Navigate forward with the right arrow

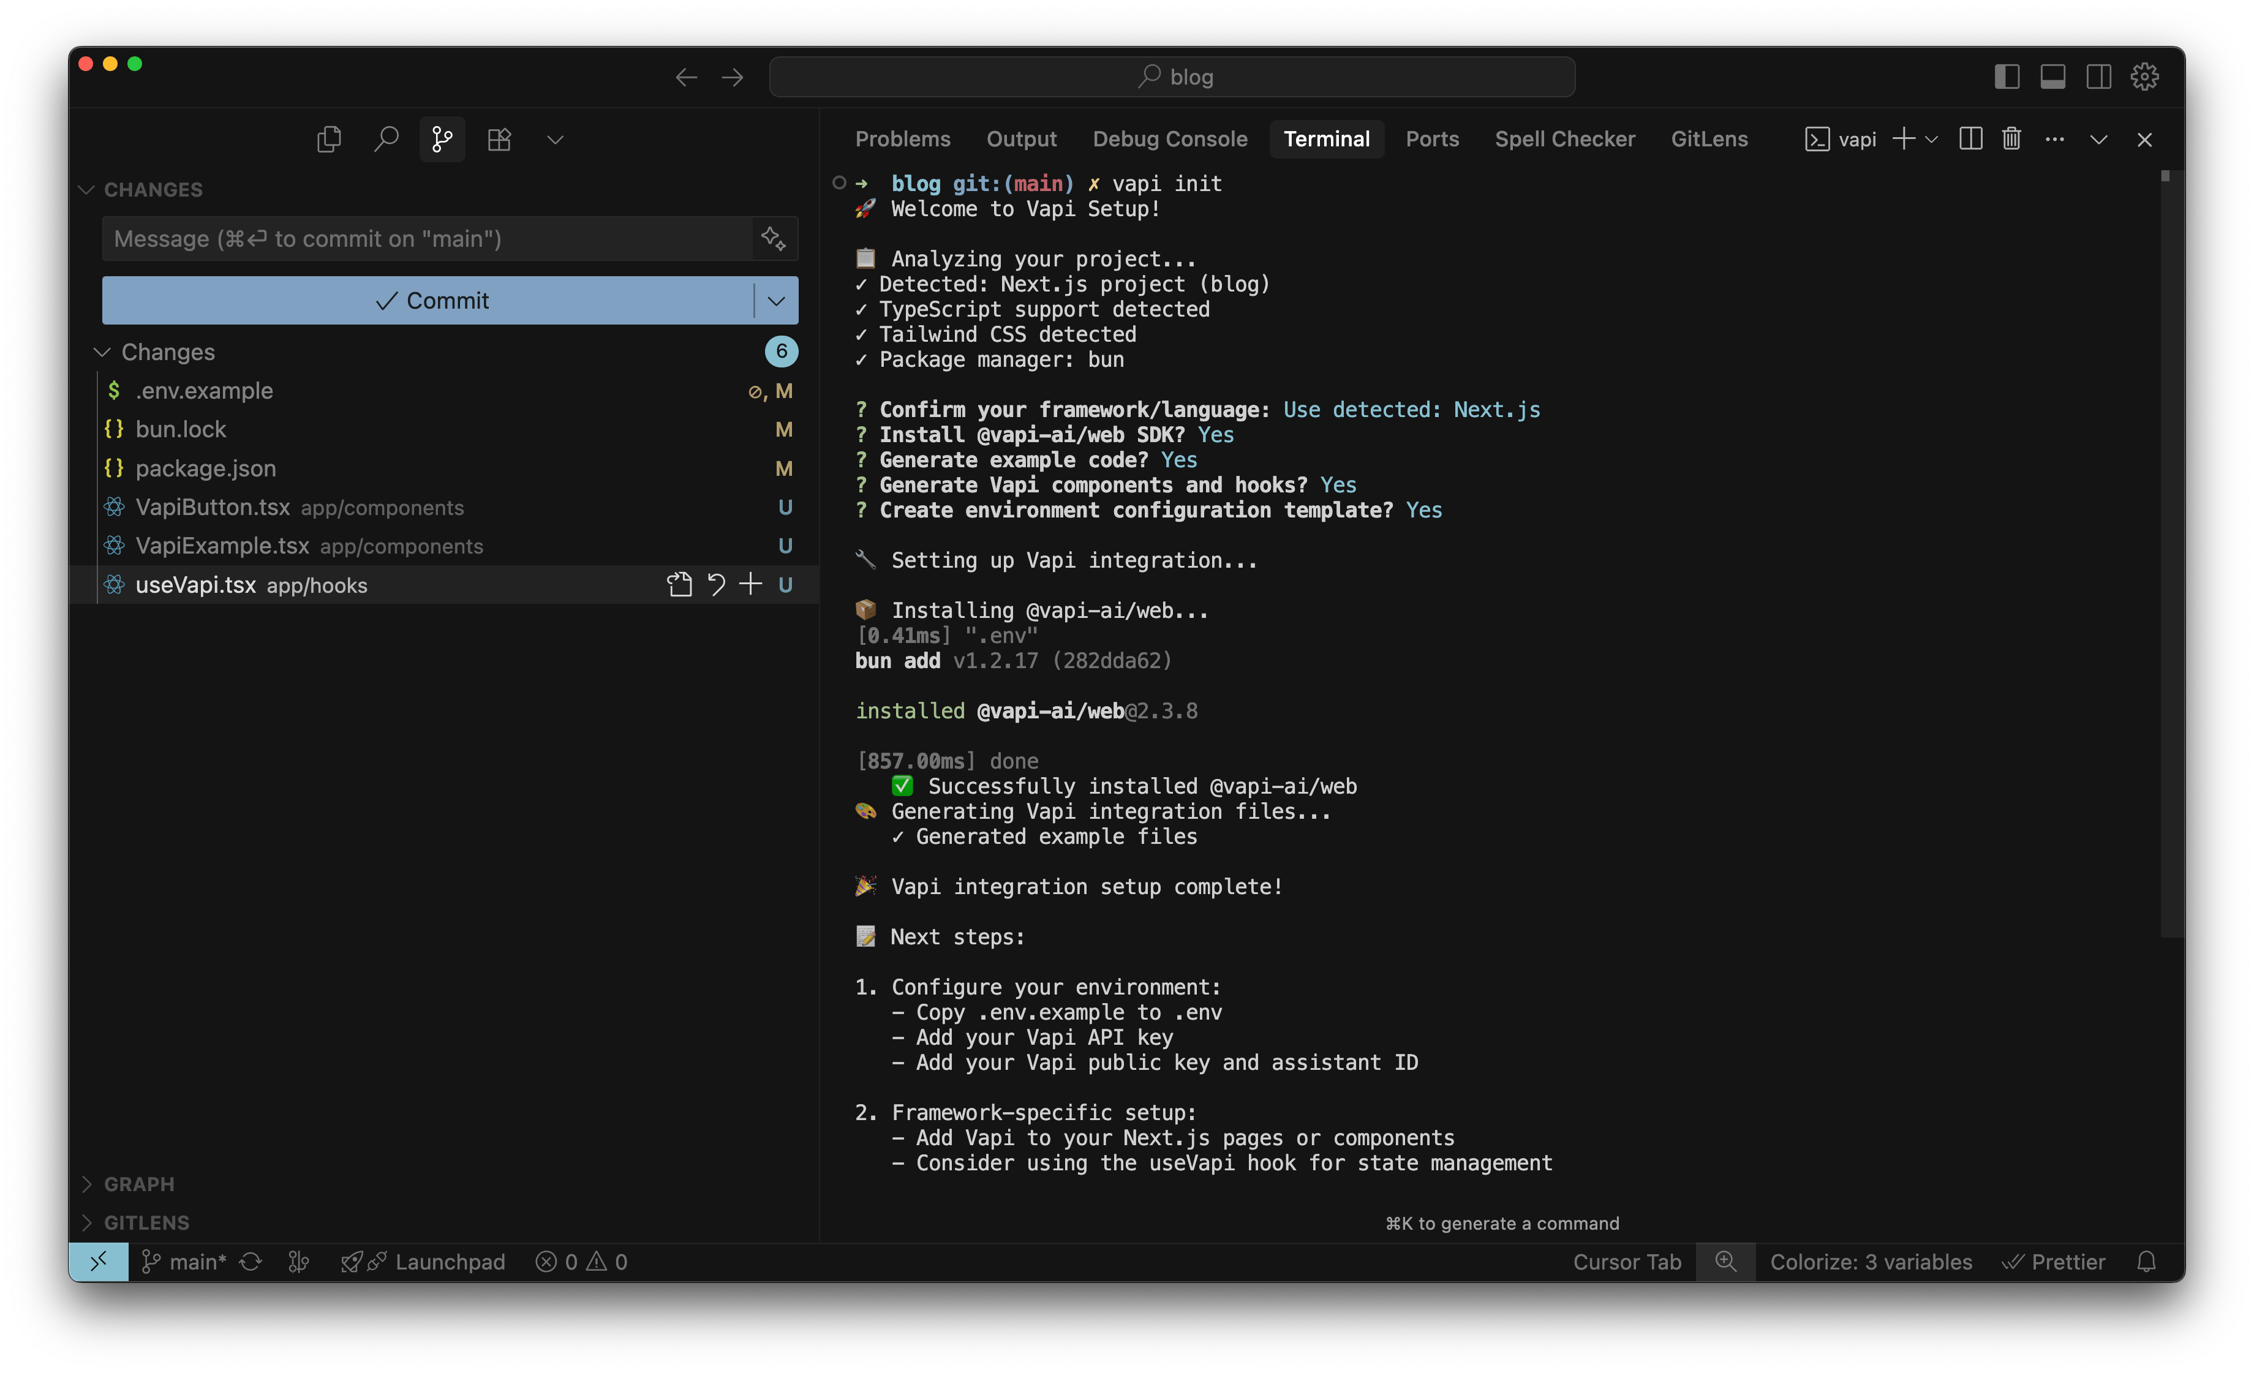733,78
